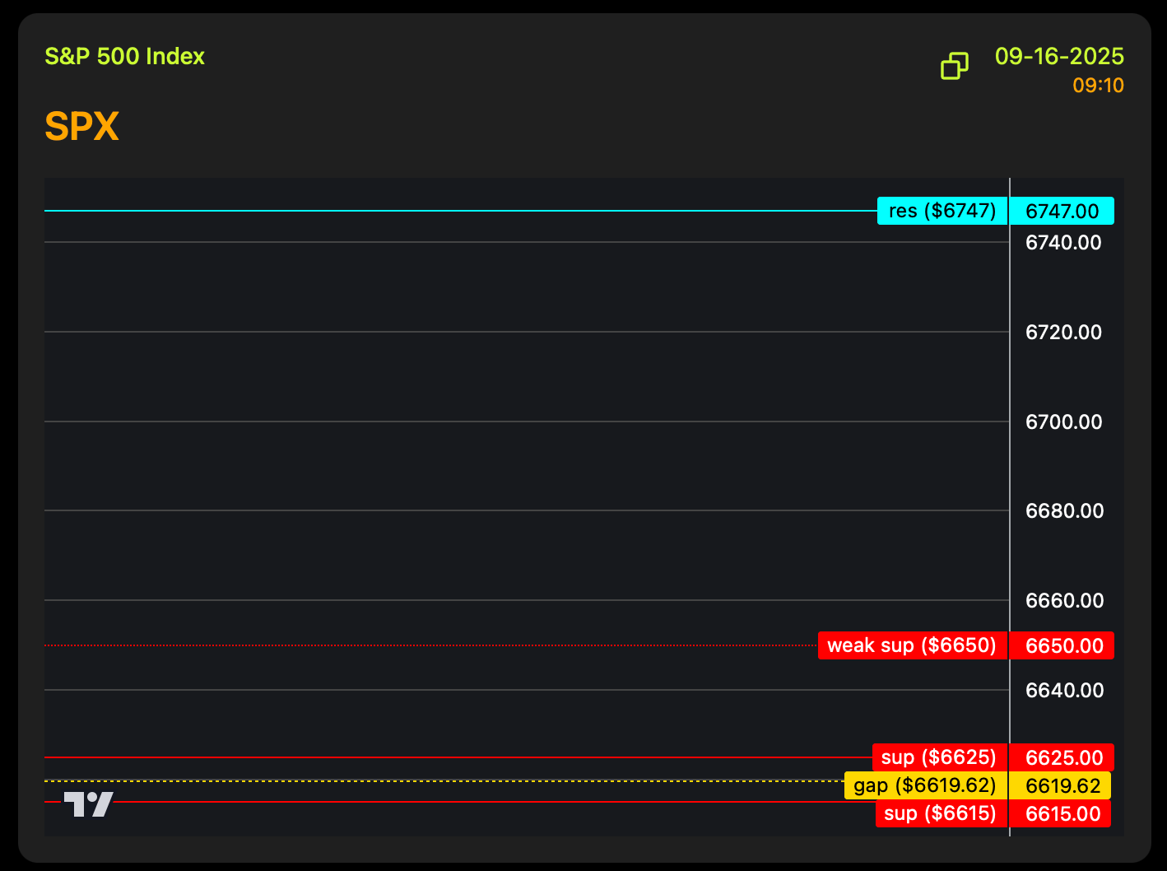The height and width of the screenshot is (871, 1167).
Task: Click the 6740.00 axis value
Action: pyautogui.click(x=1063, y=242)
